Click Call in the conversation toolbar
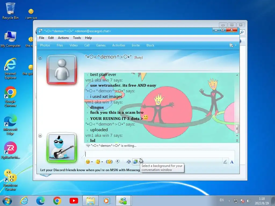The width and height of the screenshot is (275, 206). tap(87, 45)
